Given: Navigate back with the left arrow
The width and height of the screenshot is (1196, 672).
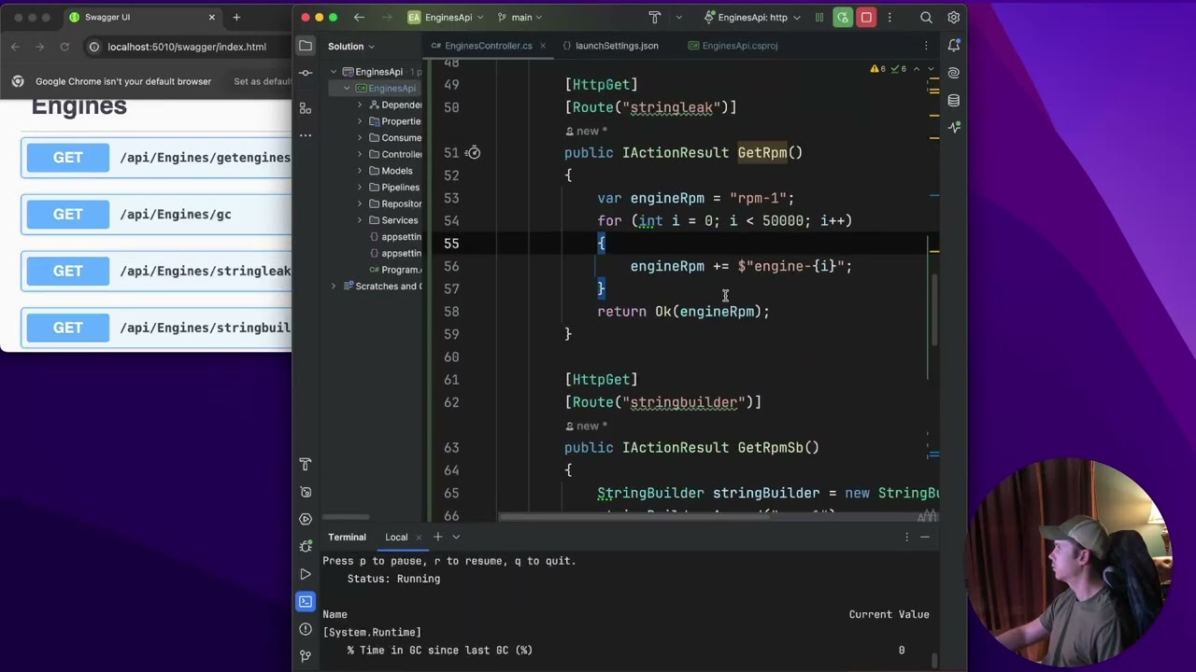Looking at the screenshot, I should (359, 17).
